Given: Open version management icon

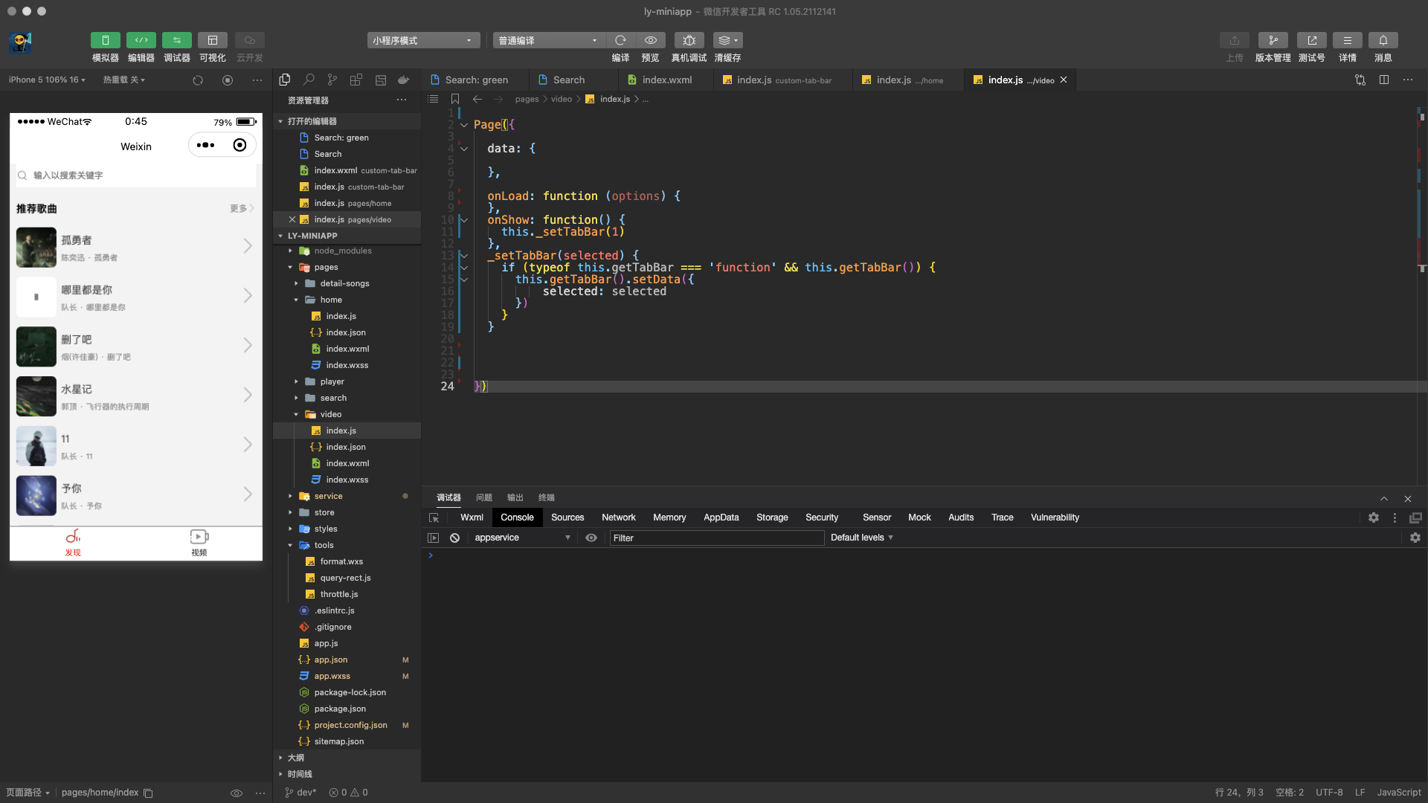Looking at the screenshot, I should point(1273,40).
